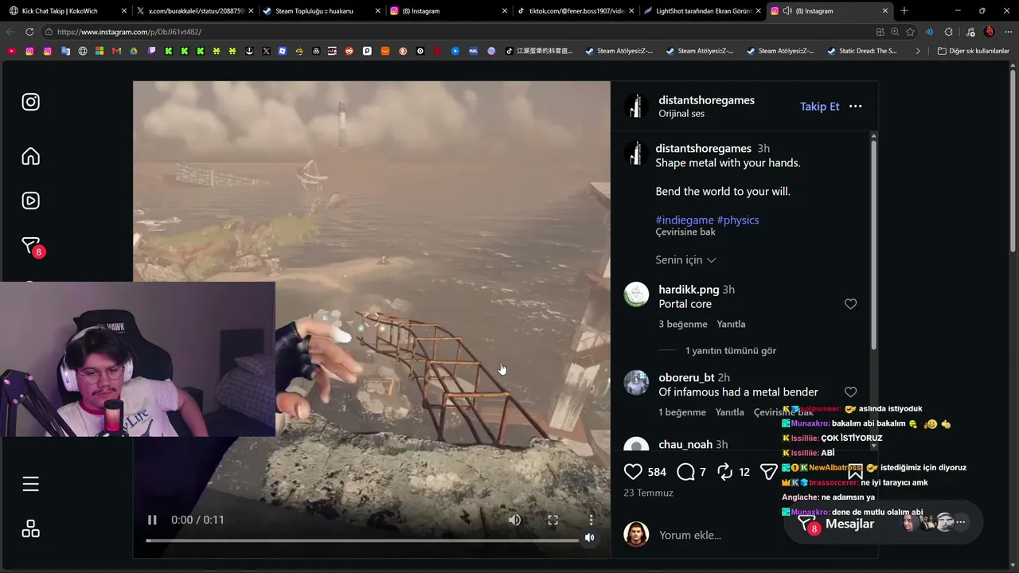Open the 'Diğer sık kullanılanlar' bookmarks folder
Screen dimensions: 1019x573
[973, 51]
